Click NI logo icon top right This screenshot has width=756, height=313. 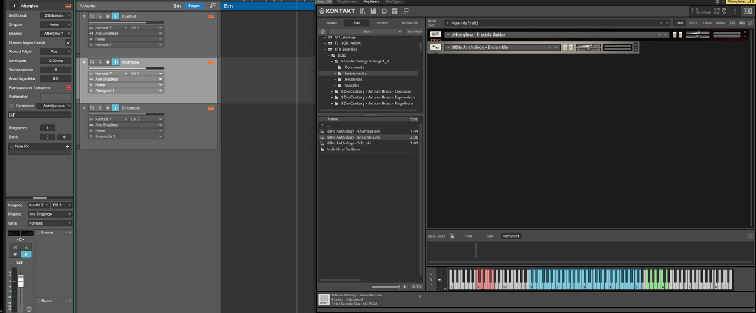(748, 11)
